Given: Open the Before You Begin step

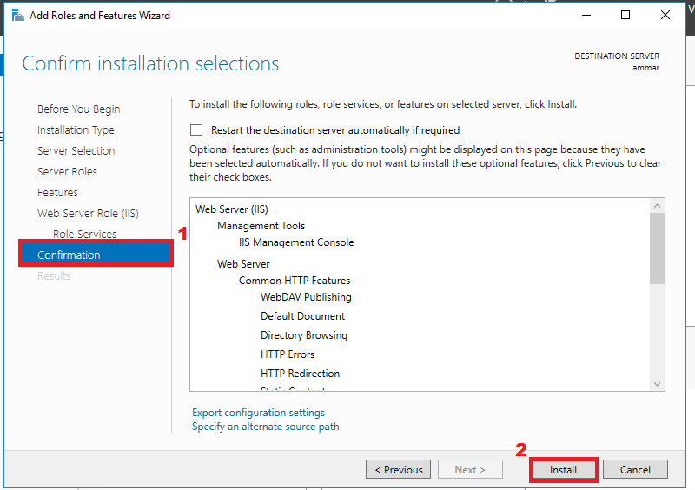Looking at the screenshot, I should pos(78,109).
